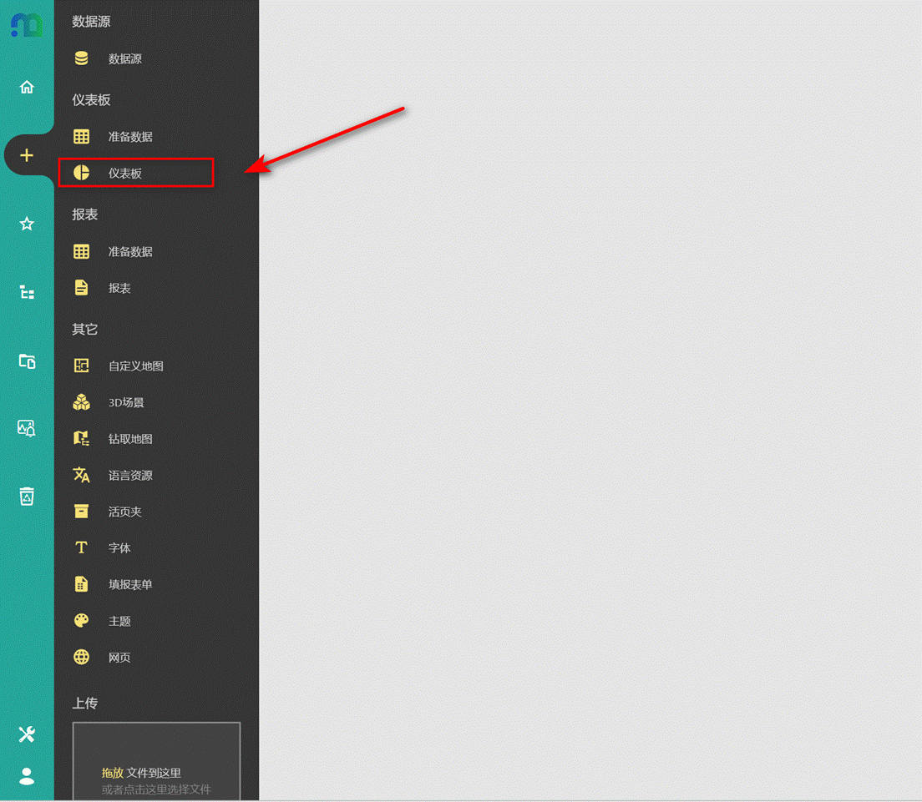Click the 网页 globe icon
The width and height of the screenshot is (922, 802).
tap(81, 657)
